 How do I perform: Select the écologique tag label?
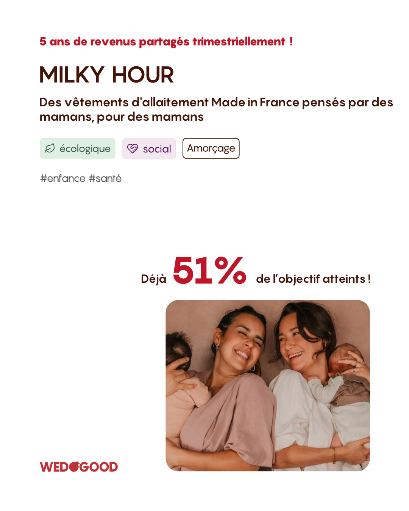85,149
